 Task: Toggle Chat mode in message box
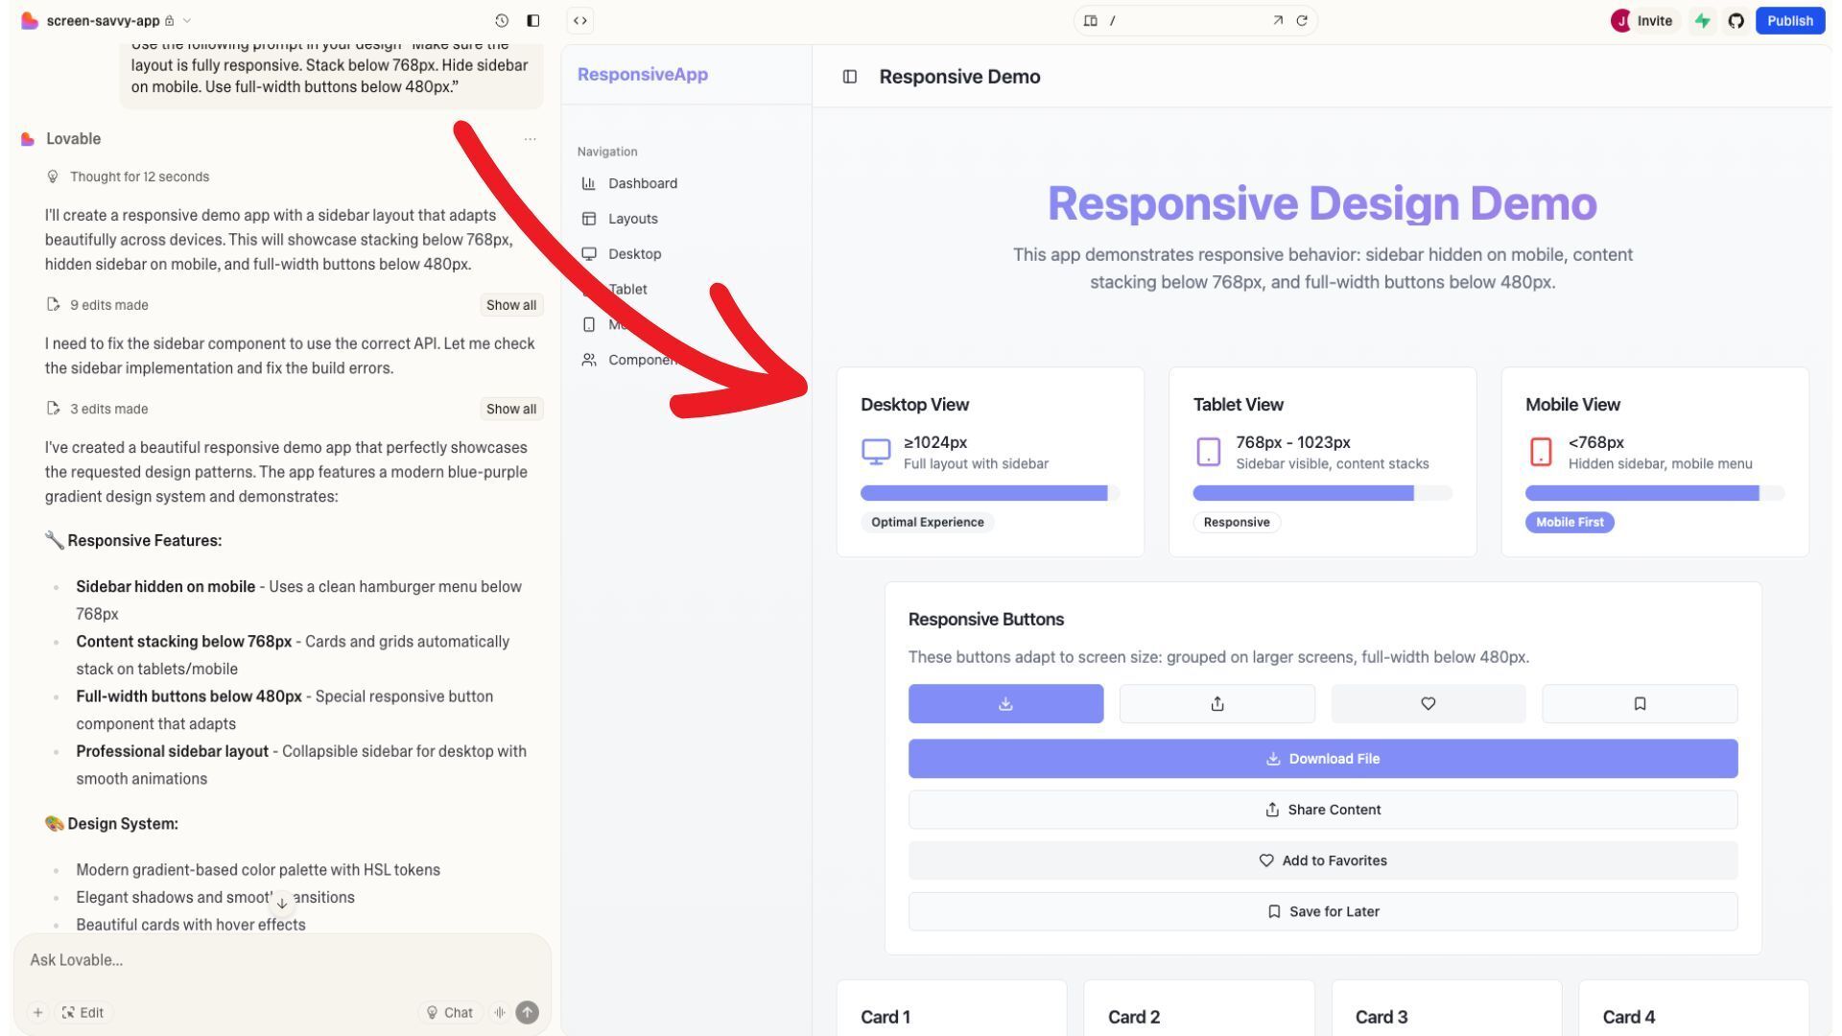point(449,1012)
